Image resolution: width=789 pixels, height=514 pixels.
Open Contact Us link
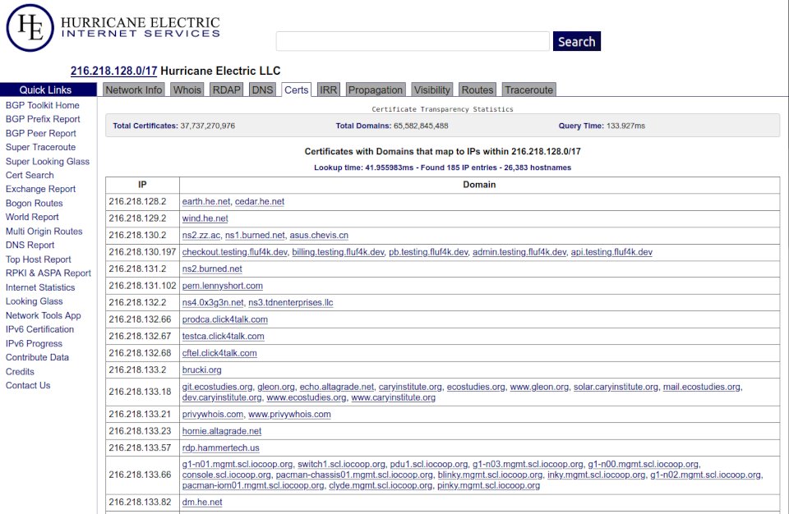click(28, 385)
